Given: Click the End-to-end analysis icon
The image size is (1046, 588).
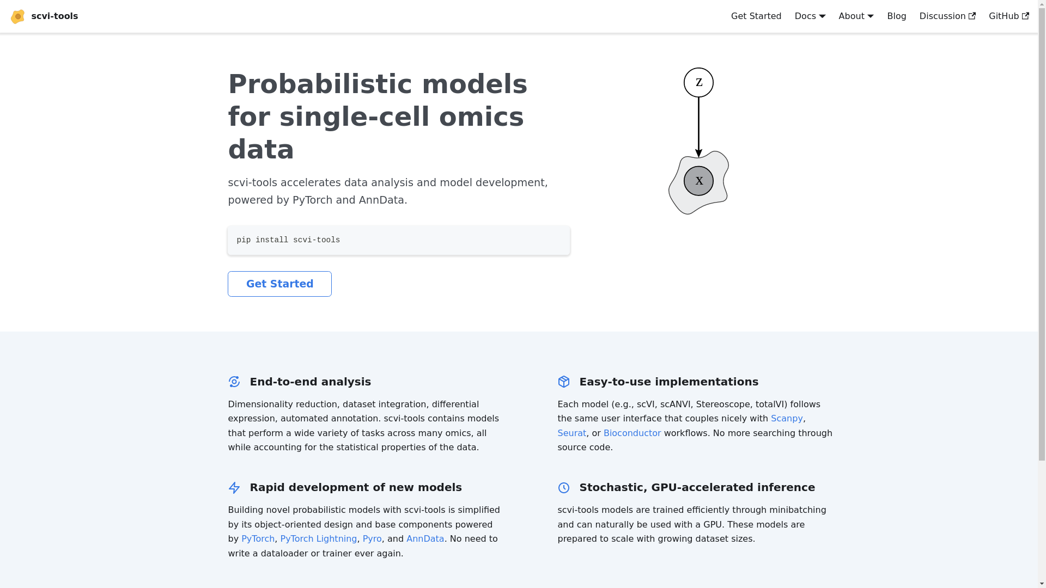Looking at the screenshot, I should pyautogui.click(x=234, y=382).
